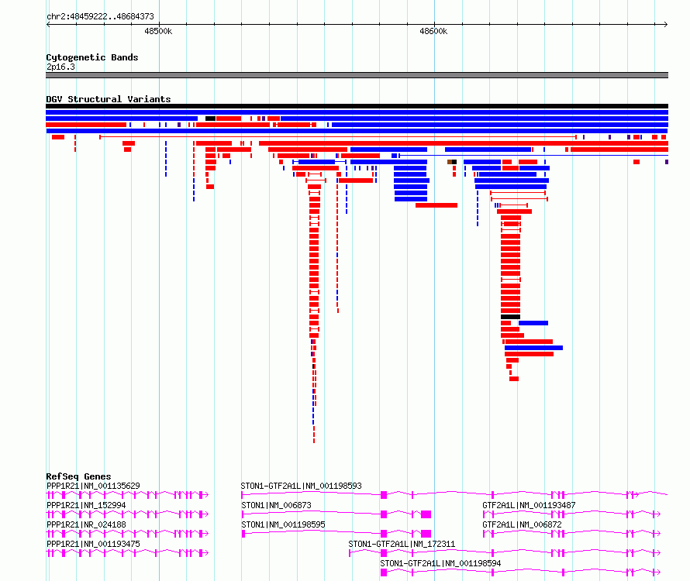The image size is (690, 581).
Task: Open PPP1R21|NR_024188 gene label
Action: pos(86,524)
